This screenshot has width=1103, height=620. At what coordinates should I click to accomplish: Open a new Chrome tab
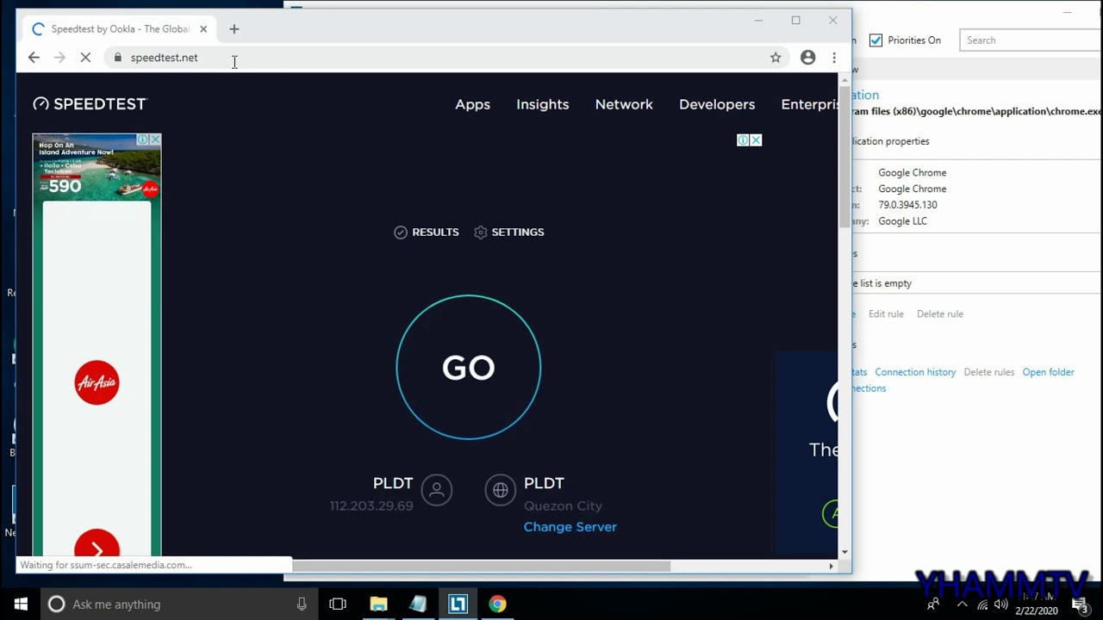pyautogui.click(x=234, y=29)
